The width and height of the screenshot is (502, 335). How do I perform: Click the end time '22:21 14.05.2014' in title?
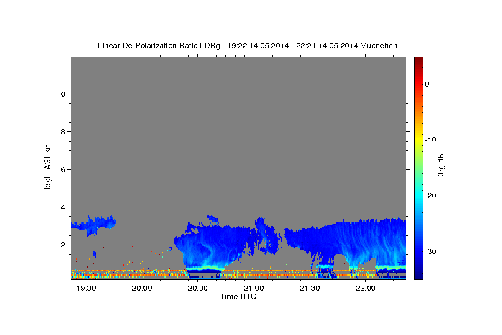327,46
